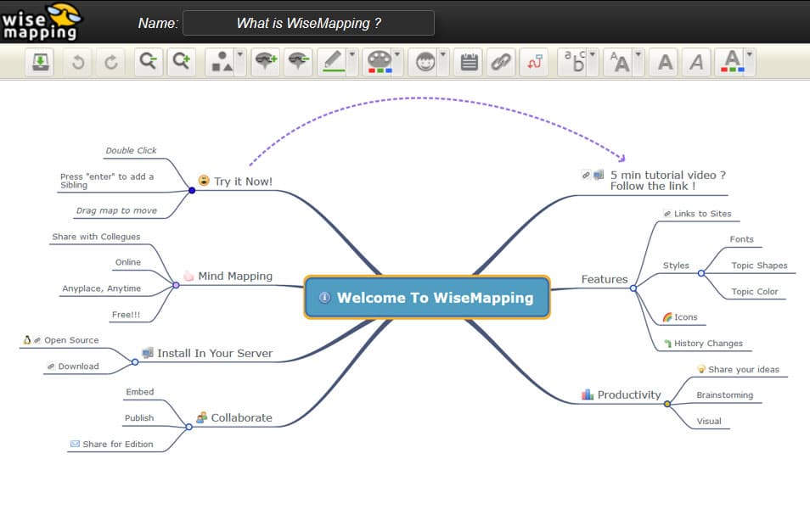
Task: Toggle italic text formatting
Action: coord(696,62)
